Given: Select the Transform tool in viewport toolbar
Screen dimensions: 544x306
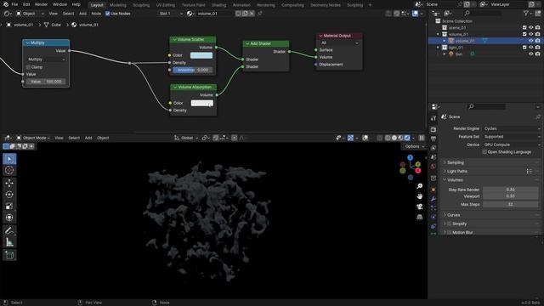Looking at the screenshot, I should point(9,218).
